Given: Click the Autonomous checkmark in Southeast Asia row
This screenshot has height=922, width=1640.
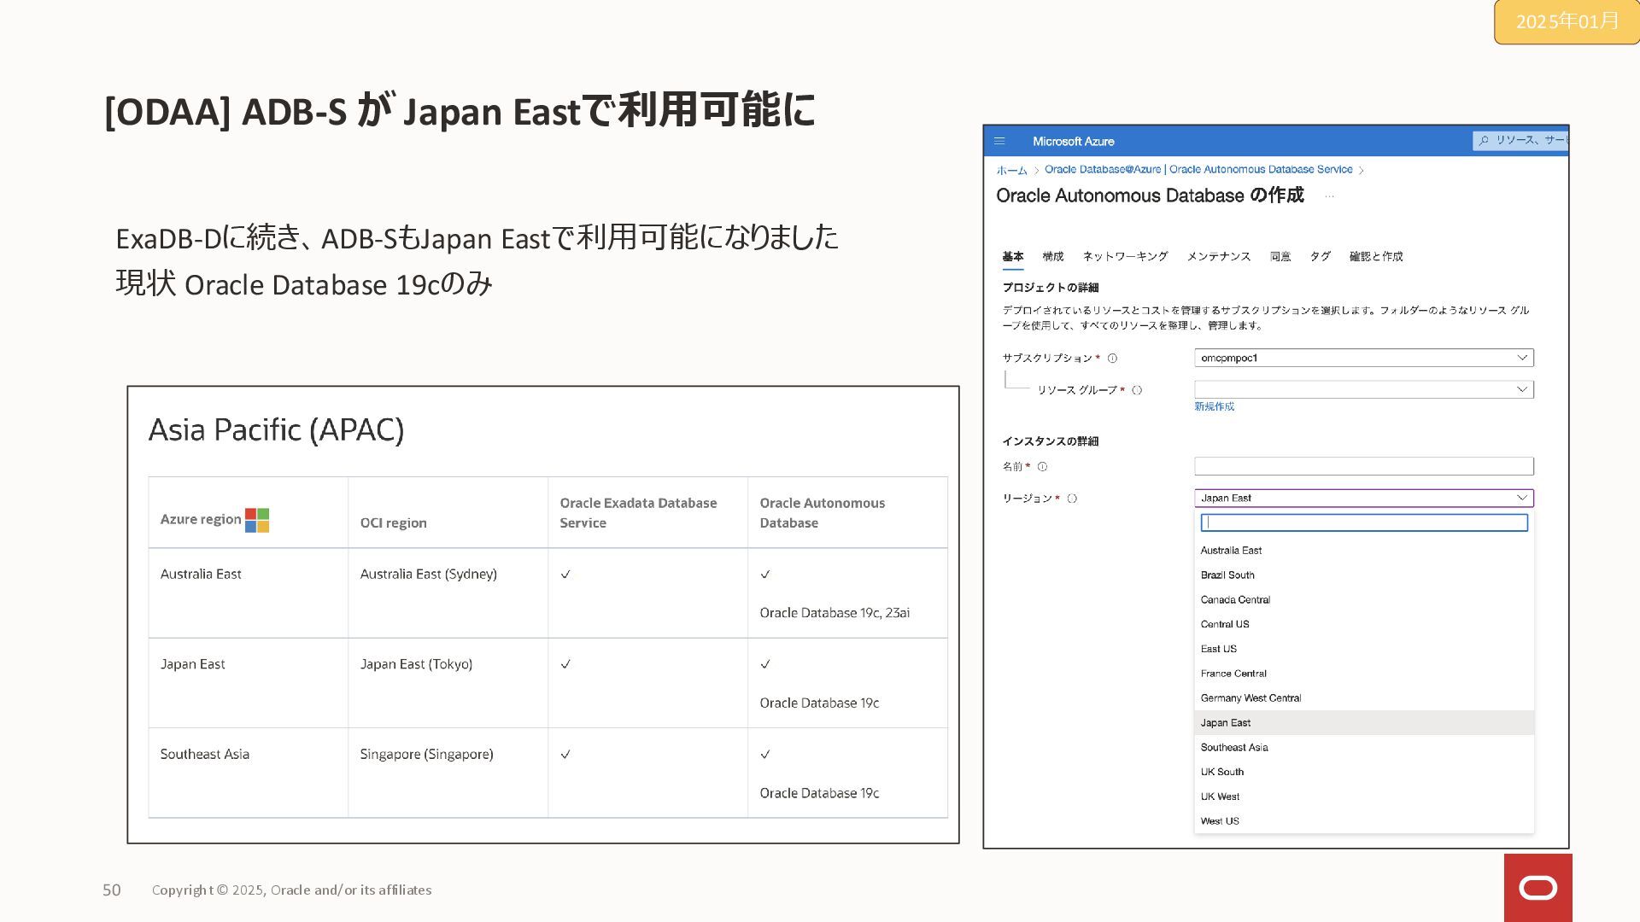Looking at the screenshot, I should (765, 755).
